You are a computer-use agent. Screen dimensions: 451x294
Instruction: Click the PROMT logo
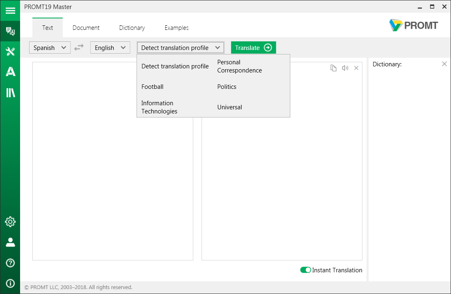[413, 25]
